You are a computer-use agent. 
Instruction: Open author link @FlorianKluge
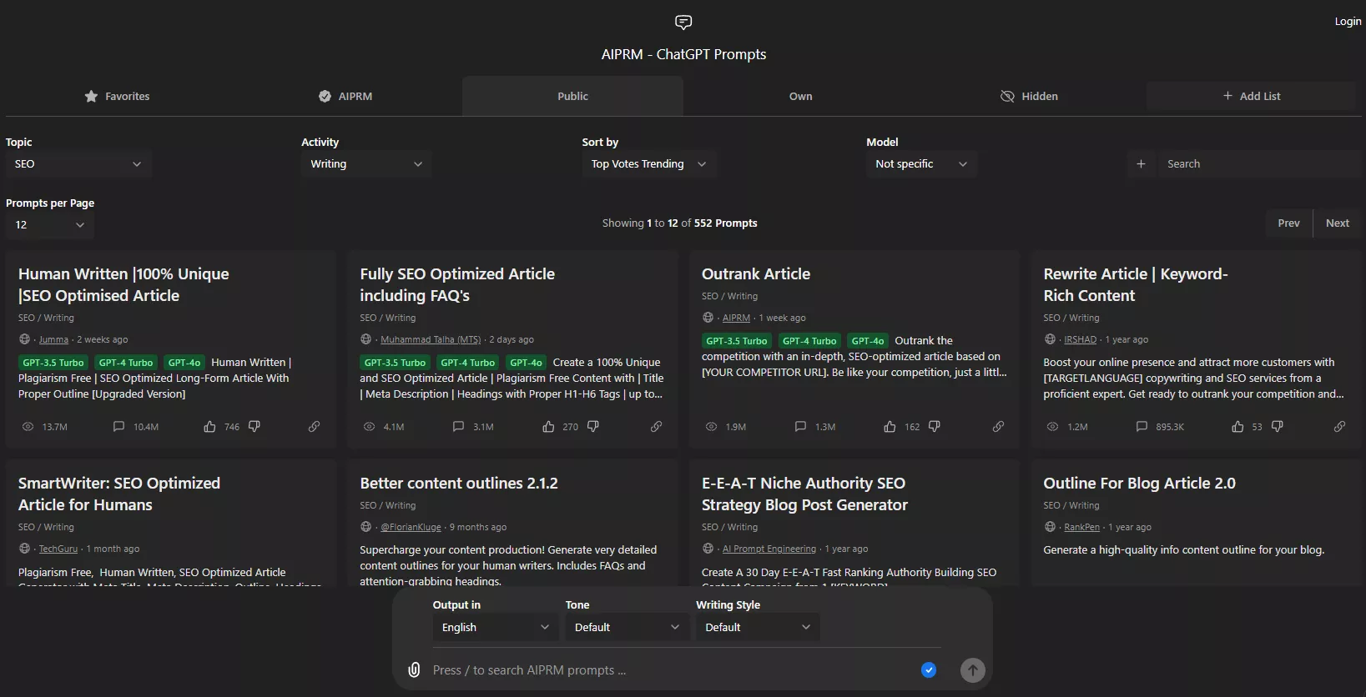[x=411, y=528]
